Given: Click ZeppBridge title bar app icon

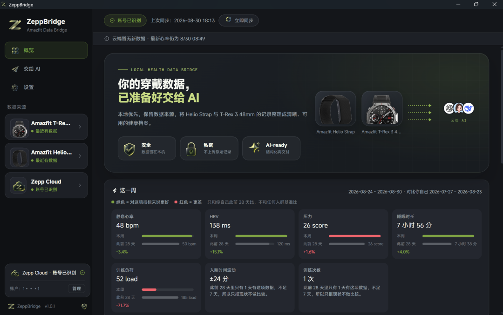Looking at the screenshot, I should 4,5.
